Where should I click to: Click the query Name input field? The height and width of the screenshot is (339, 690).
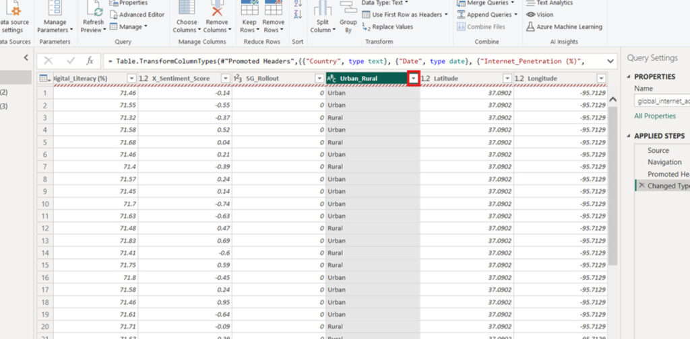(662, 101)
